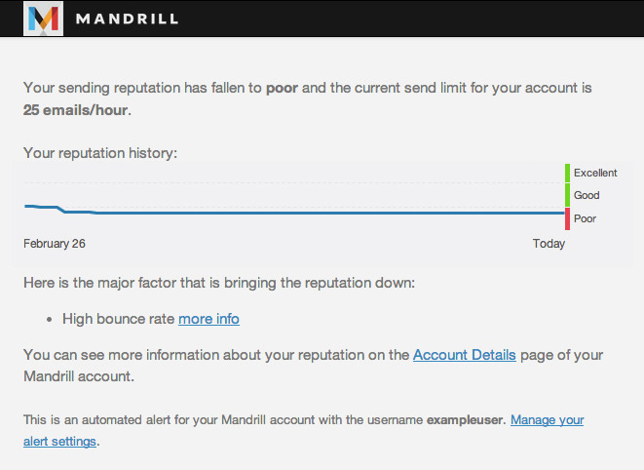Click the bold word poor in message
644x470 pixels.
pos(282,88)
